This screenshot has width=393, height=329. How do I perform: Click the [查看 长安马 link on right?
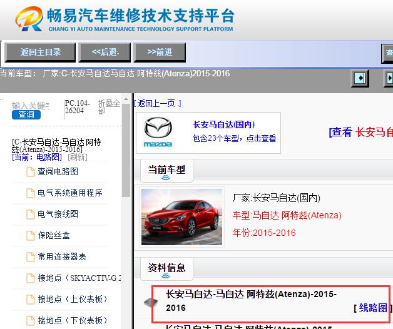point(360,132)
